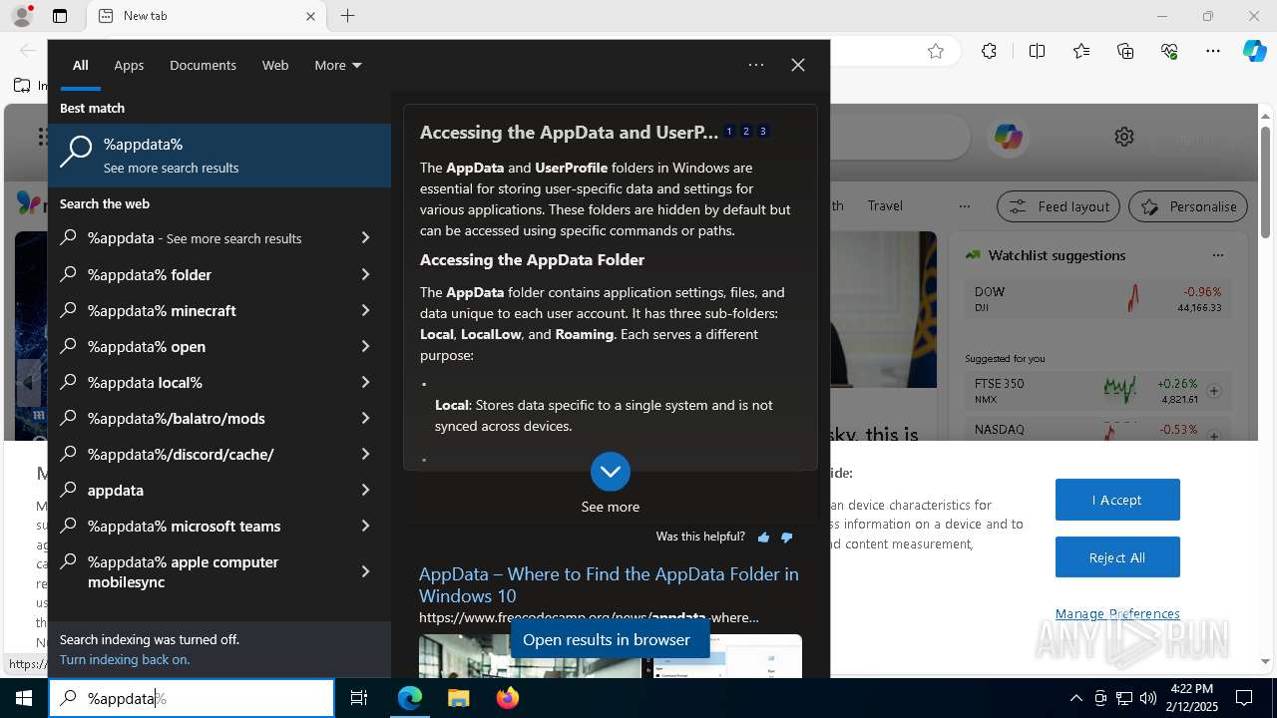Launch Microsoft Edge from taskbar
The width and height of the screenshot is (1277, 718).
[x=410, y=698]
